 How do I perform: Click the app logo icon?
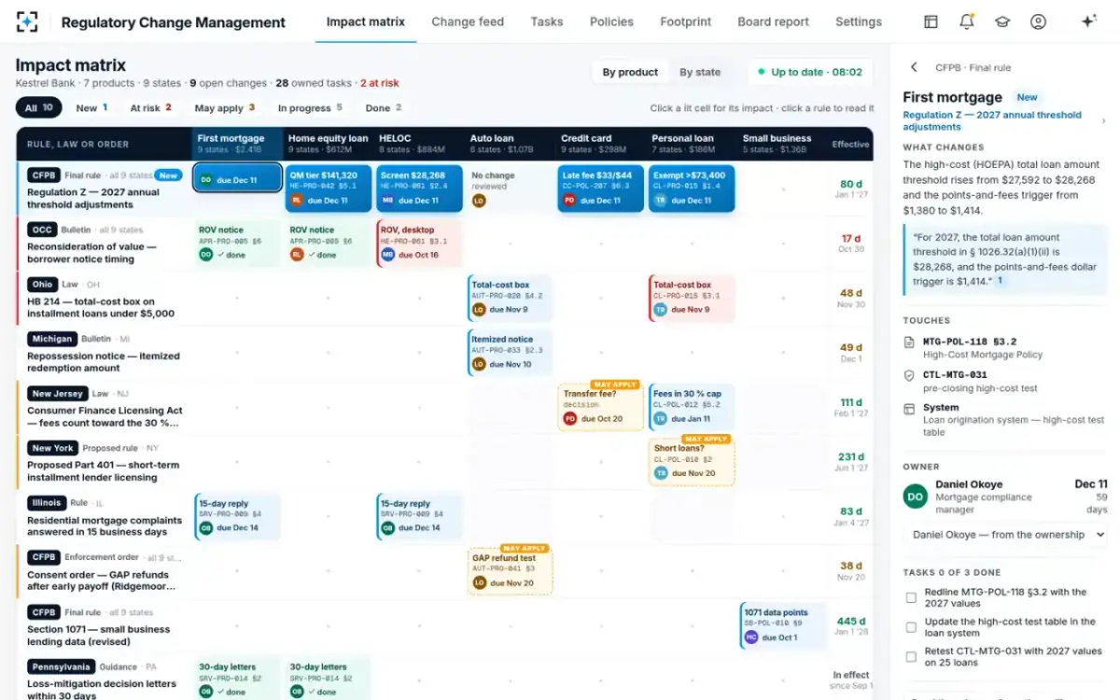(x=27, y=21)
